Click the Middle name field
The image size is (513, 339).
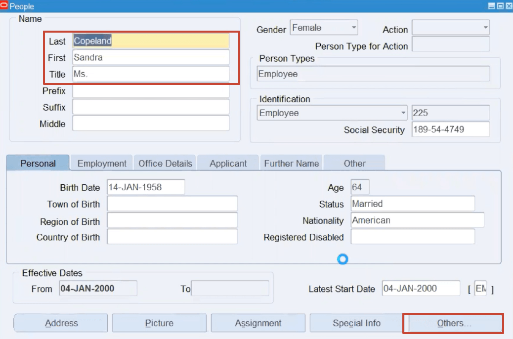click(151, 124)
